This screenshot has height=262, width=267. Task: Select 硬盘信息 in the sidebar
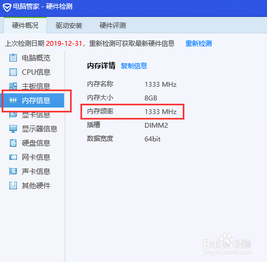32,143
